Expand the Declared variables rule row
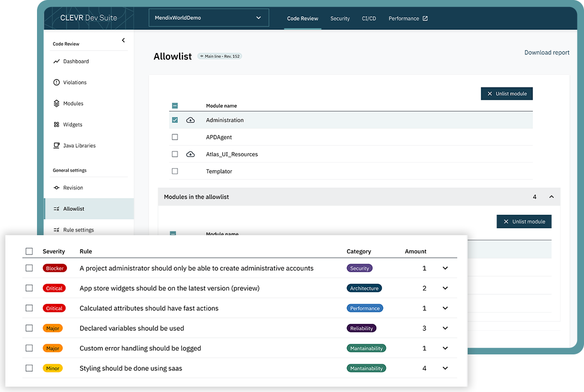This screenshot has height=392, width=584. pyautogui.click(x=445, y=328)
